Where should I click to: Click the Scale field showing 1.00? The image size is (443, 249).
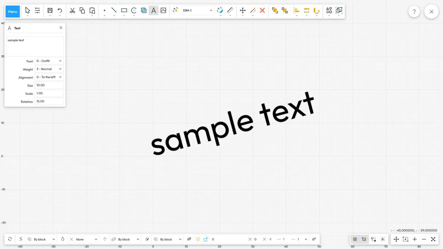pos(49,93)
